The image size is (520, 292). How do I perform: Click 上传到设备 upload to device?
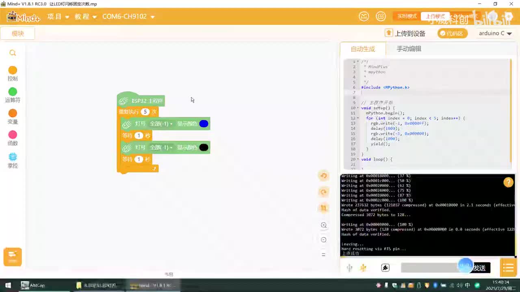pyautogui.click(x=405, y=33)
